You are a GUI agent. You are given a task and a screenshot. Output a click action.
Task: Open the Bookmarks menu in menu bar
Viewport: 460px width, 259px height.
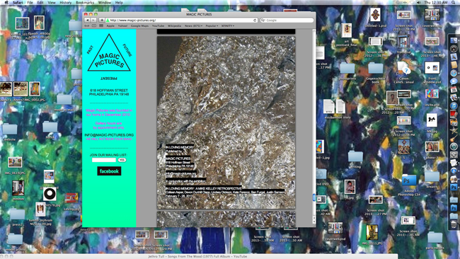(x=85, y=2)
